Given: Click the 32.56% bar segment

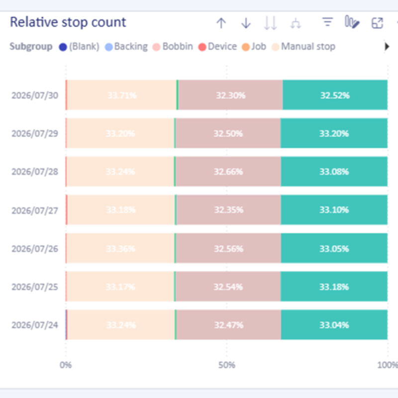Looking at the screenshot, I should pos(228,248).
